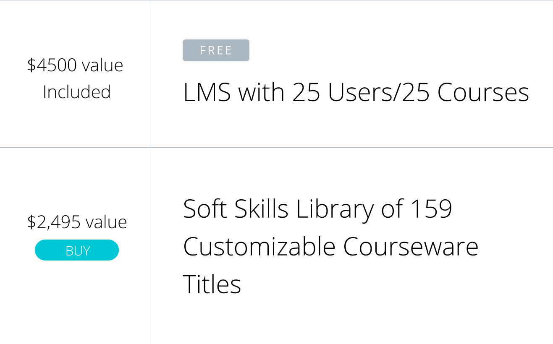Click the word "Customizable"
Screen dimensions: 553x344
click(x=259, y=246)
